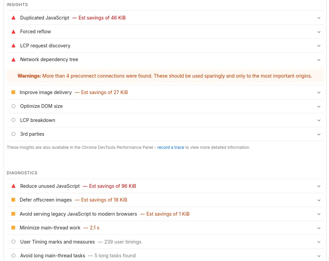Expand LCP request discovery using its chevron
Viewport: 329px width, 261px height.
click(319, 46)
